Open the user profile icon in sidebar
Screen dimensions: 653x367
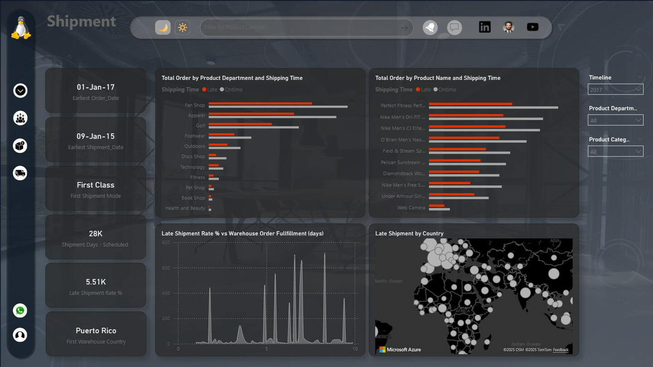point(20,335)
